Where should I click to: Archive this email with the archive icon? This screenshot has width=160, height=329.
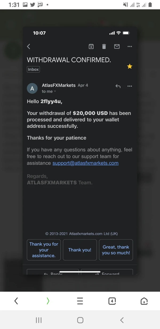tap(91, 47)
